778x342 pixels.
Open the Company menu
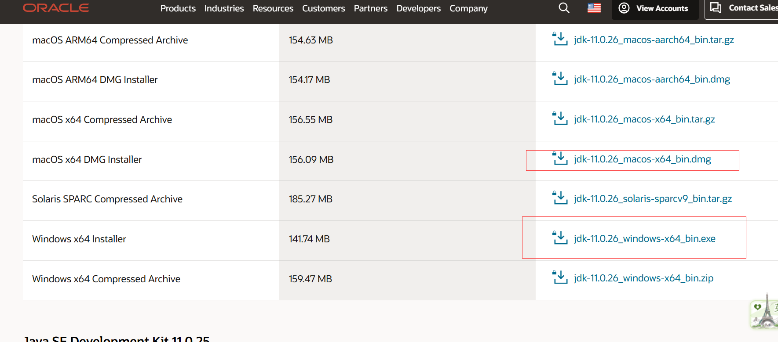pyautogui.click(x=468, y=8)
